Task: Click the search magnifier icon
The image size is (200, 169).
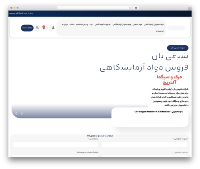Action: (x=37, y=28)
